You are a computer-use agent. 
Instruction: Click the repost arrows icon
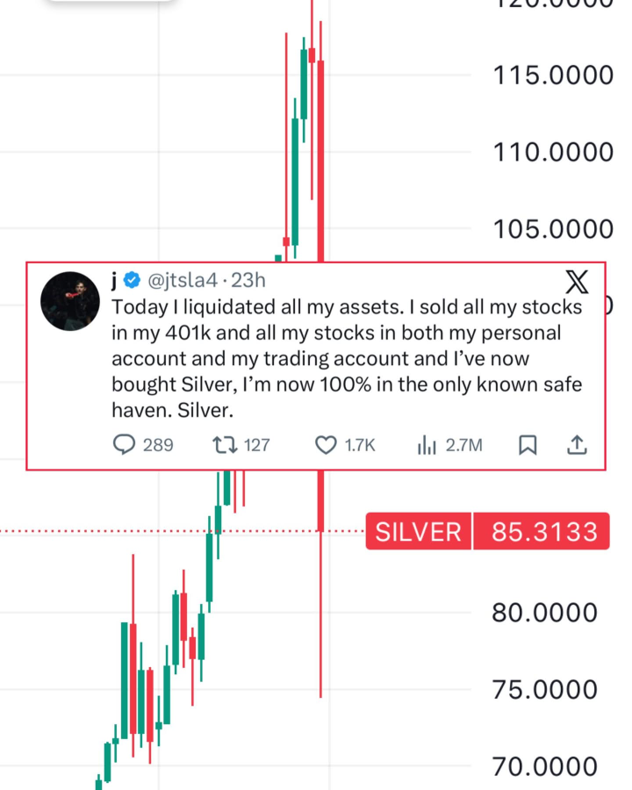(224, 445)
